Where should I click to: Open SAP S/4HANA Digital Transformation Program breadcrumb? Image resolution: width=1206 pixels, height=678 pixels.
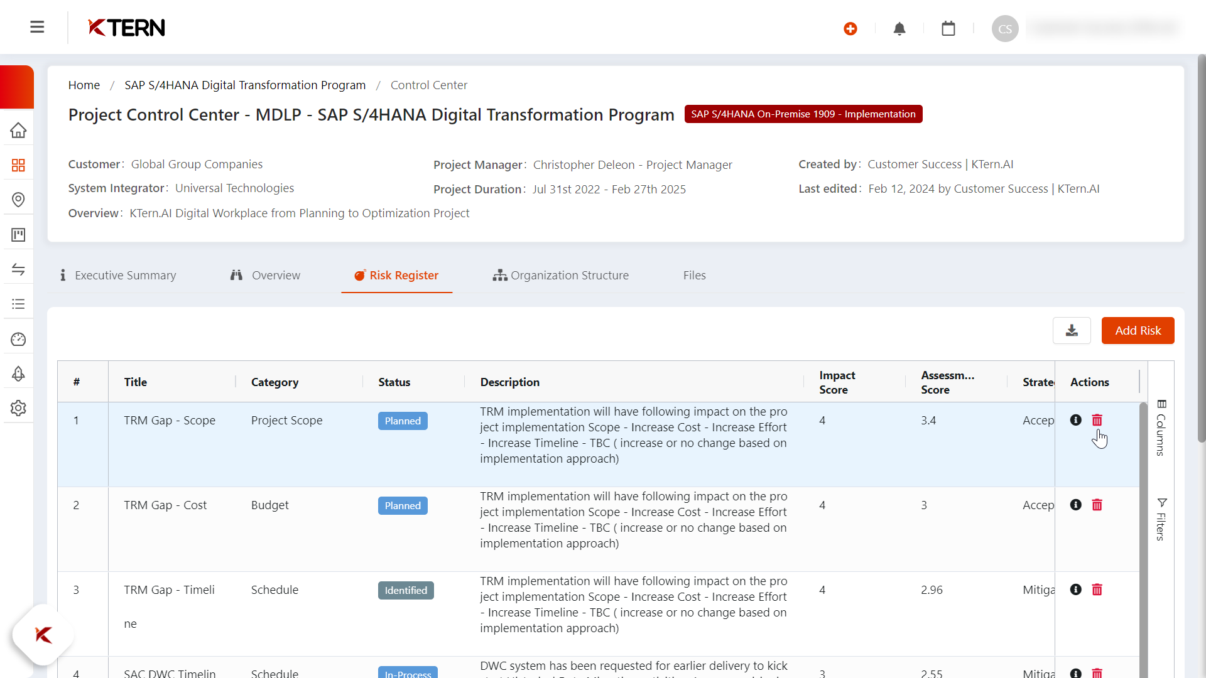coord(245,85)
